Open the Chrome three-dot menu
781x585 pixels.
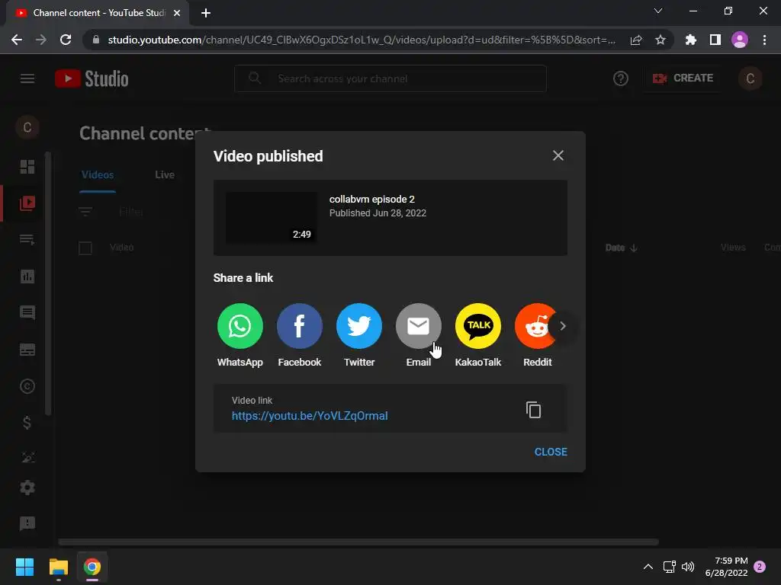tap(764, 40)
